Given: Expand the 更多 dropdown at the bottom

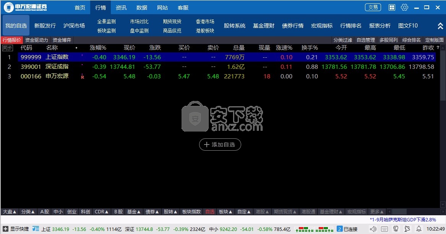Looking at the screenshot, I should [x=376, y=211].
